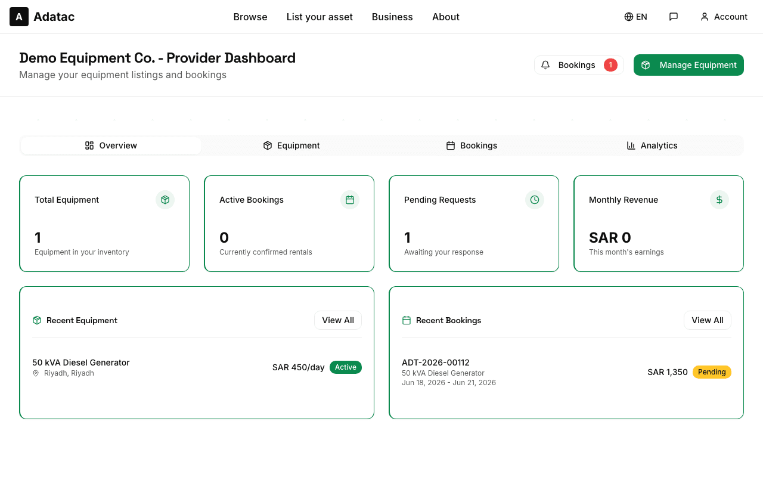Click the Total Equipment box icon

pos(165,200)
